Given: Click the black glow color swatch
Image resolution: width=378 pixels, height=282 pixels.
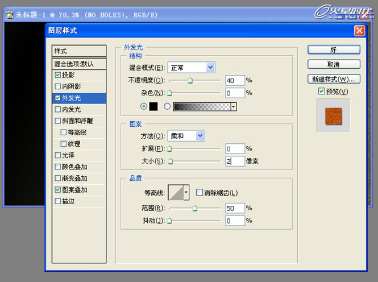Looking at the screenshot, I should pyautogui.click(x=153, y=106).
